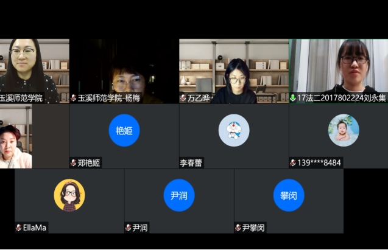Viewport: 388px width, 250px height.
Task: Select the Doraemon avatar of 李春蕾
Action: [234, 130]
